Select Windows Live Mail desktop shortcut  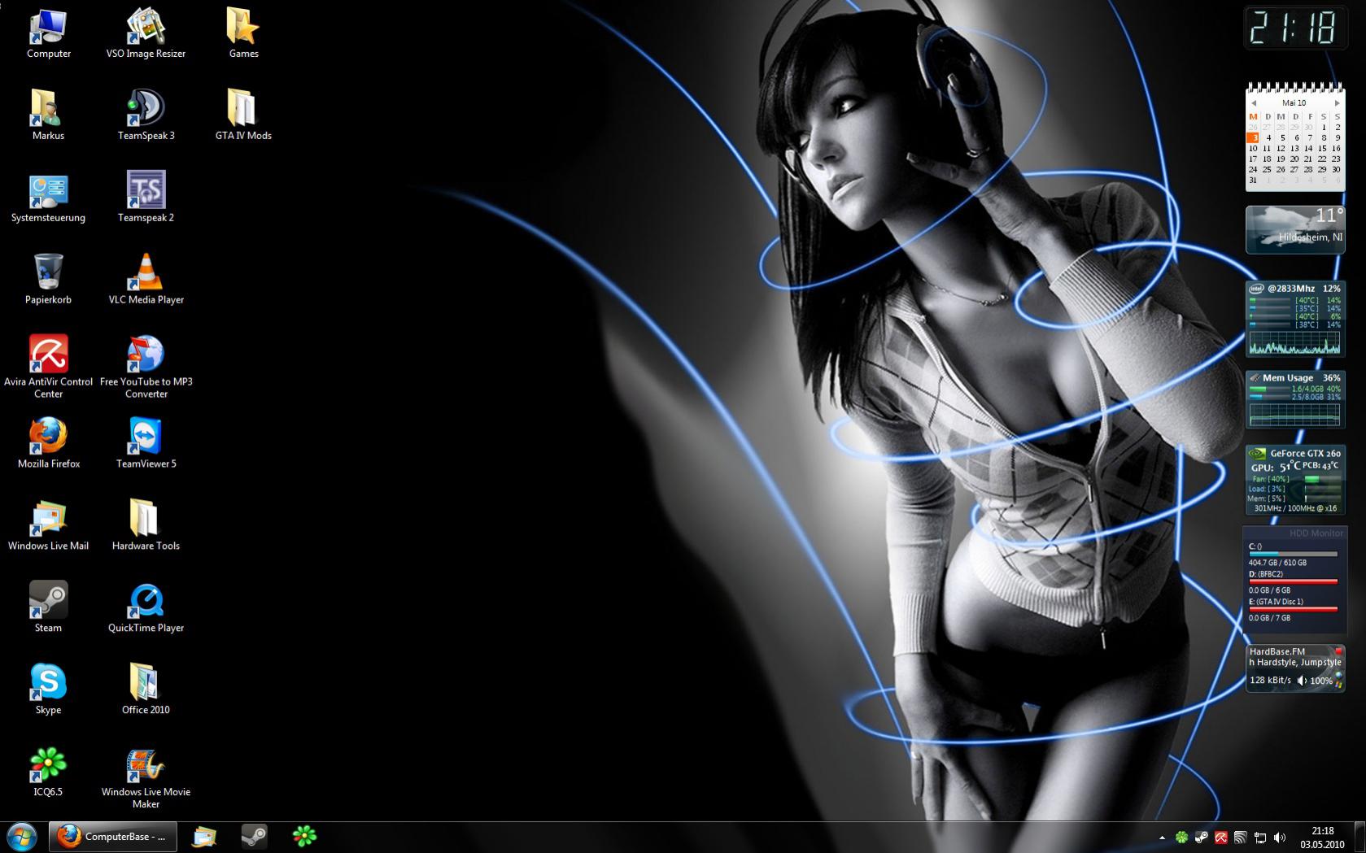[48, 525]
